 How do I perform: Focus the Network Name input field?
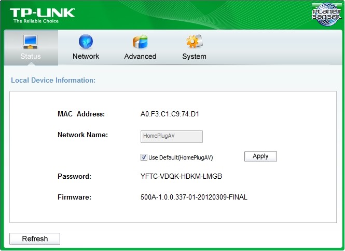coord(172,137)
